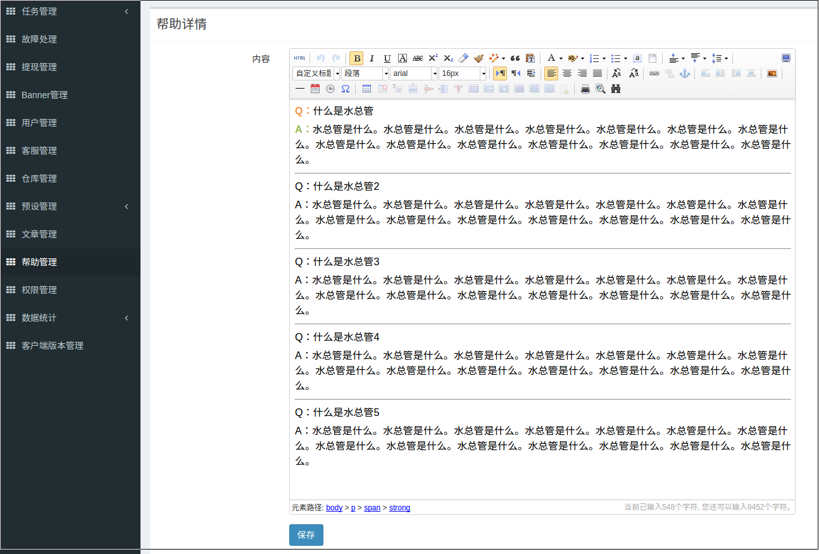
Task: Insert a blockquote
Action: tap(515, 58)
